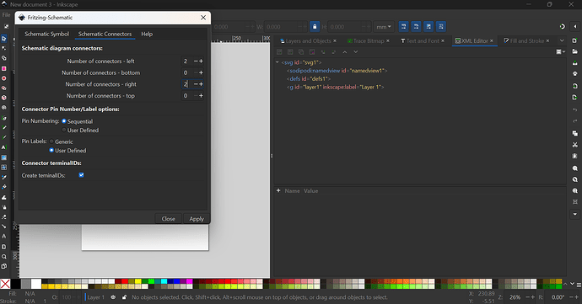This screenshot has width=582, height=304.
Task: Click the Zoom selection icon in commands bar
Action: [x=575, y=168]
